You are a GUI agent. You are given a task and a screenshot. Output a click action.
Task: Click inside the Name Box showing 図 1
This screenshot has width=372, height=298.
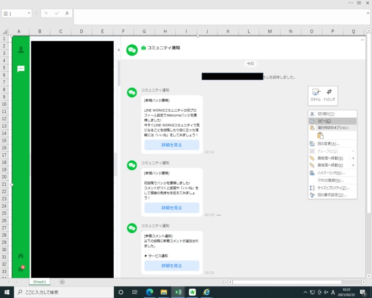pyautogui.click(x=15, y=13)
